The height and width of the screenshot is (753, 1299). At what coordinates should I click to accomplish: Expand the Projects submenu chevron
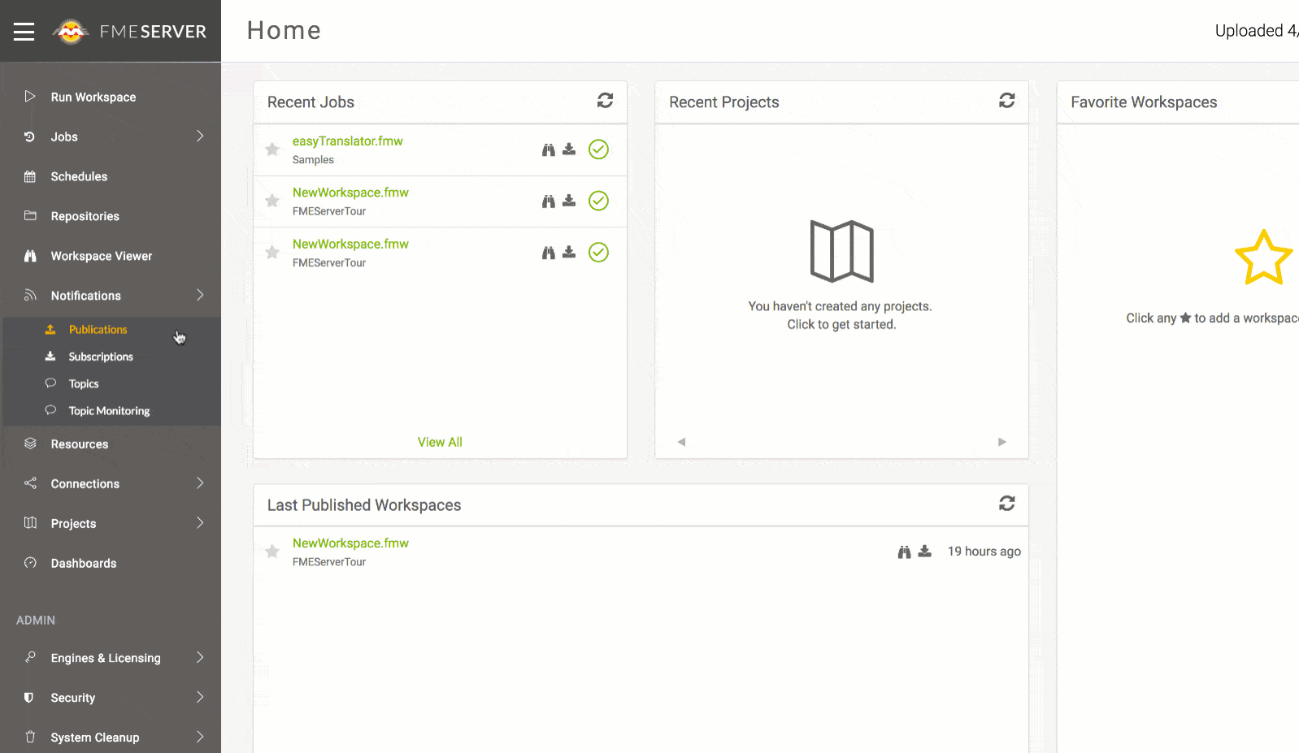[200, 523]
